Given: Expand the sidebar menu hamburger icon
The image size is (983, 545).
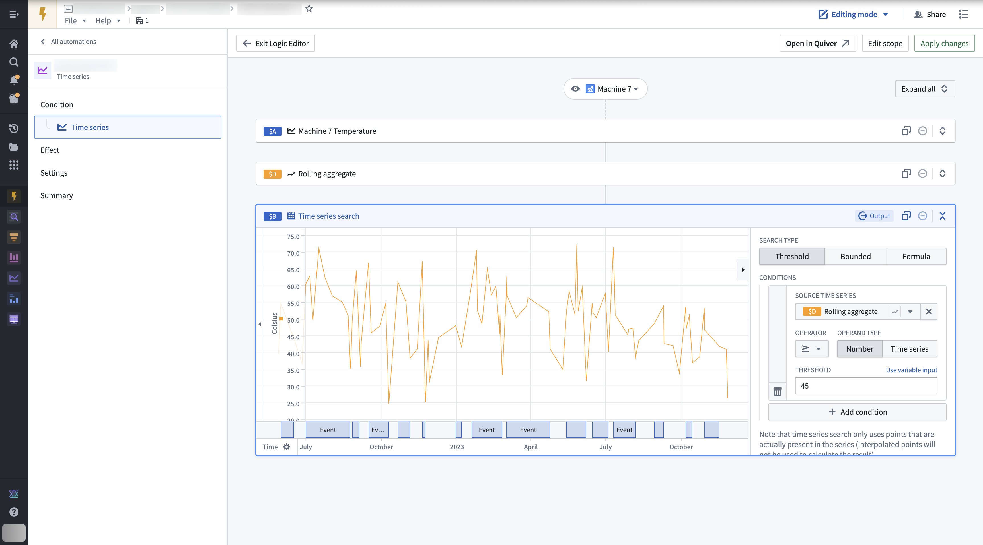Looking at the screenshot, I should (14, 14).
